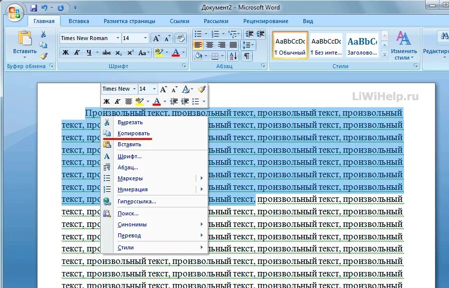The image size is (449, 288).
Task: Select Justify alignment in ribbon
Action: click(233, 45)
